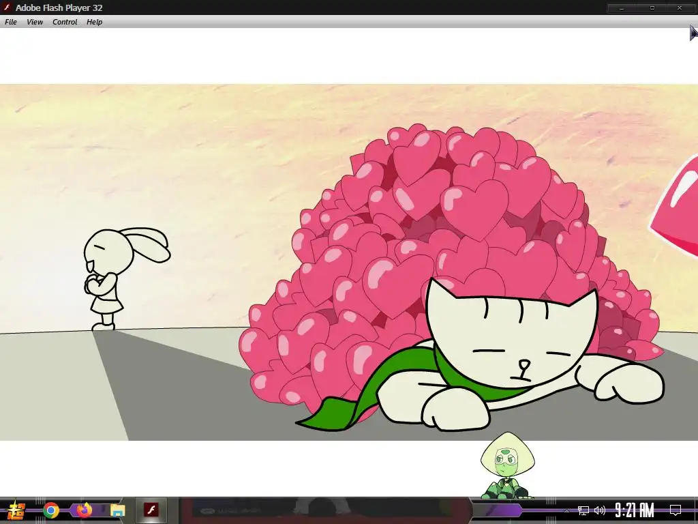Open the 9:21 AM taskbar clock
Screen dimensions: 698x524
pyautogui.click(x=635, y=510)
